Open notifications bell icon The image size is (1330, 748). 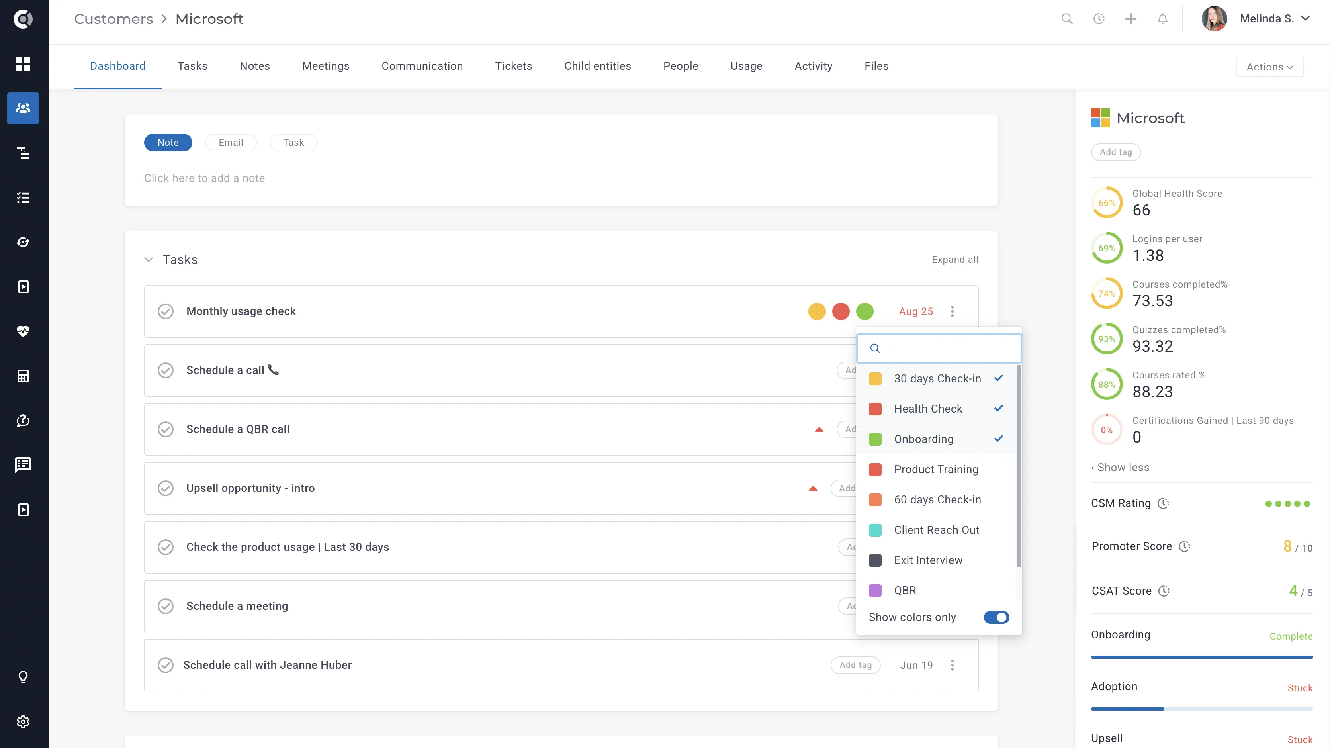(x=1162, y=19)
